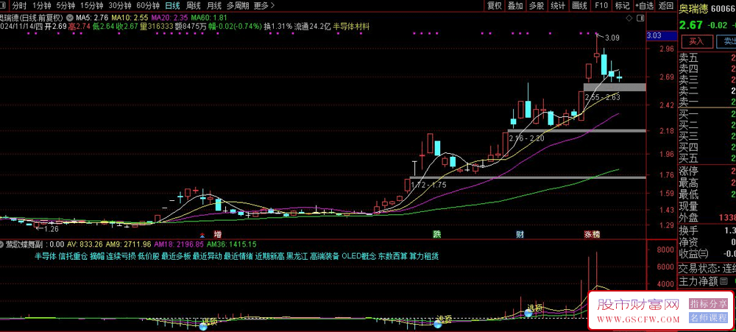The height and width of the screenshot is (332, 736).
Task: Click the 增 event marker on timeline
Action: [x=217, y=234]
